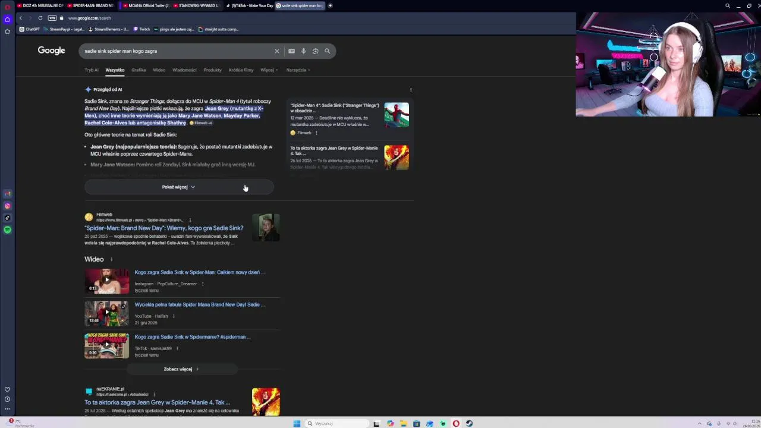761x428 pixels.
Task: Open the sidebar Home (speed dial) icon
Action: 7,19
